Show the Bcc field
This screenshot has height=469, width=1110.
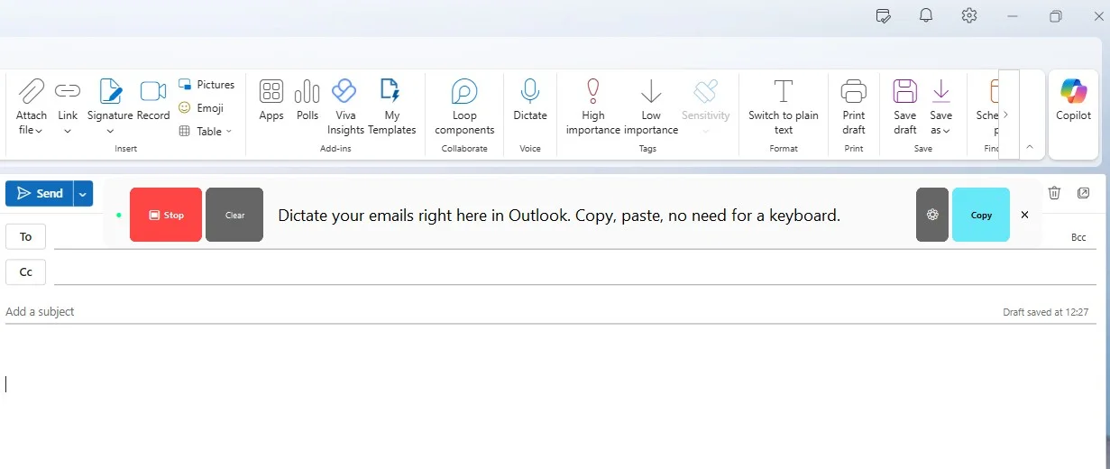click(x=1078, y=237)
